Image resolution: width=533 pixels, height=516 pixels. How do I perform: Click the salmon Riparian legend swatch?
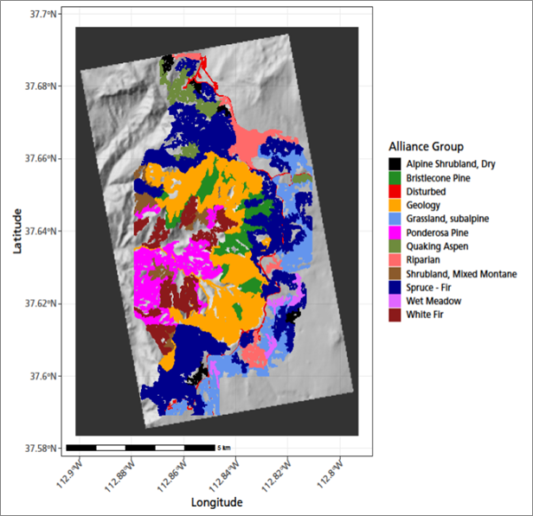[x=395, y=260]
